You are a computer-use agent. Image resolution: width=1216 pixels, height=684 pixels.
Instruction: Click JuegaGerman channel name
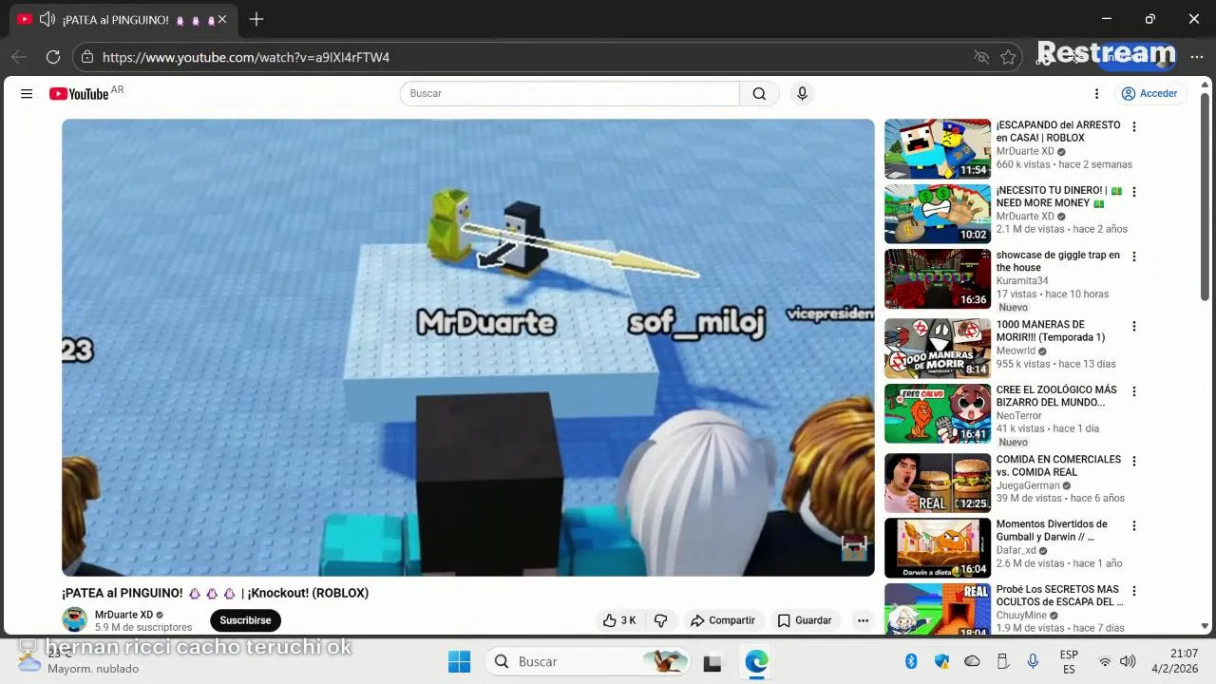[1028, 485]
